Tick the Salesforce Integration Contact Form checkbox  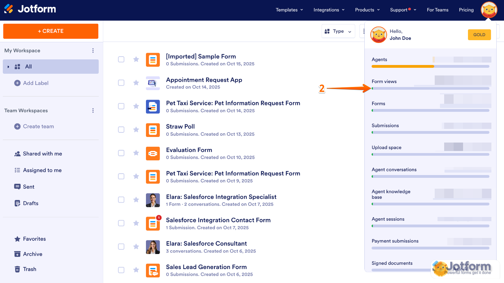click(x=121, y=223)
